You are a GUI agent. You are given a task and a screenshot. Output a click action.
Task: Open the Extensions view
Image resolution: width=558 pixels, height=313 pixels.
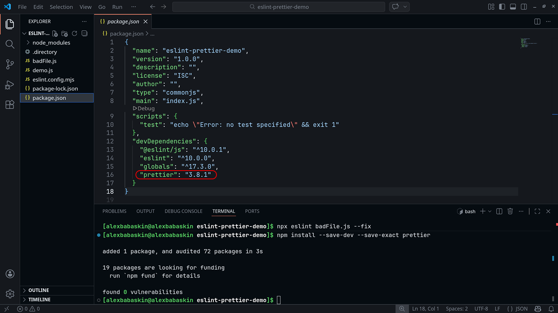[x=10, y=105]
